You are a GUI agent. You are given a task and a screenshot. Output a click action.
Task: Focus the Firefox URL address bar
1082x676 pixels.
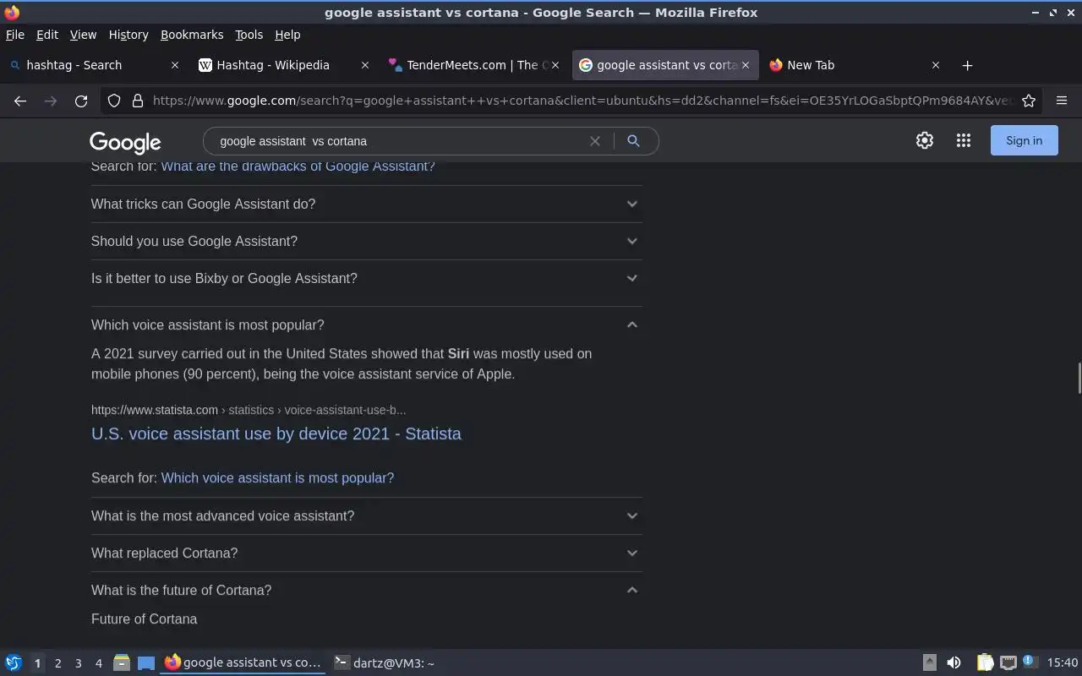(x=582, y=101)
